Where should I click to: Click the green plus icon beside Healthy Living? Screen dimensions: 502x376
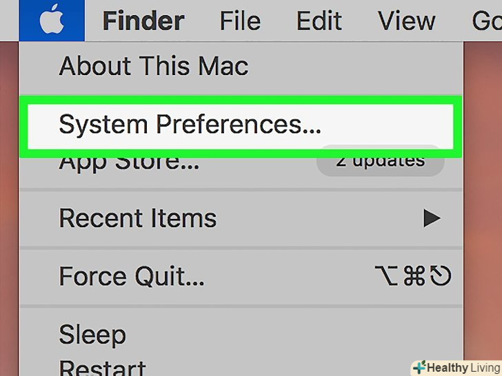419,367
